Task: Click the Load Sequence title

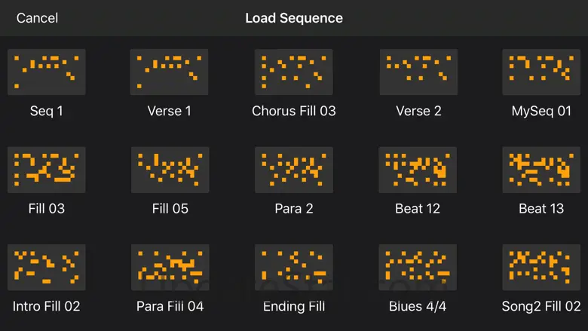Action: click(294, 18)
